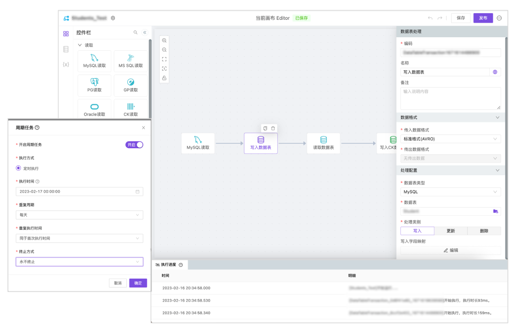517x331 pixels.
Task: Expand the 数据表类型 dropdown showing MySQL
Action: (x=450, y=192)
